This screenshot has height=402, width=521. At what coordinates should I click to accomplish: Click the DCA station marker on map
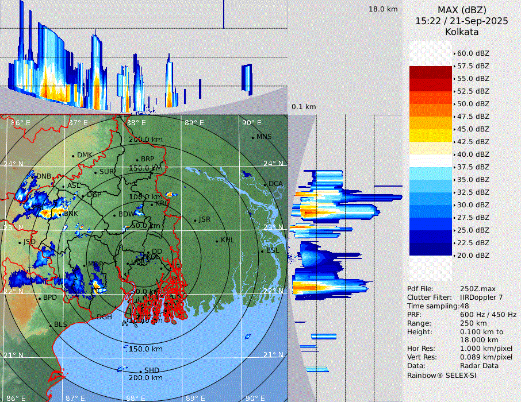click(265, 184)
